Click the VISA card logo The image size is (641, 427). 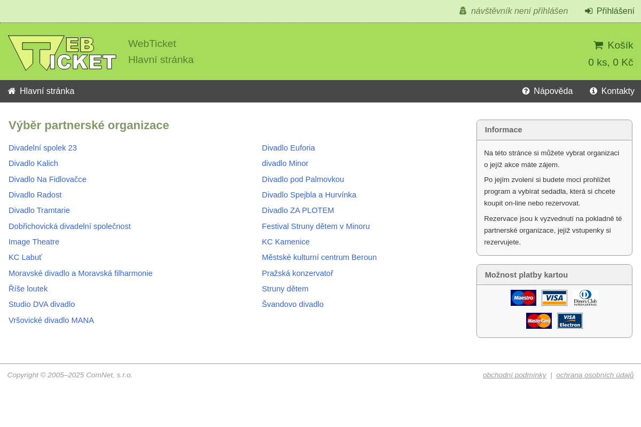(554, 297)
